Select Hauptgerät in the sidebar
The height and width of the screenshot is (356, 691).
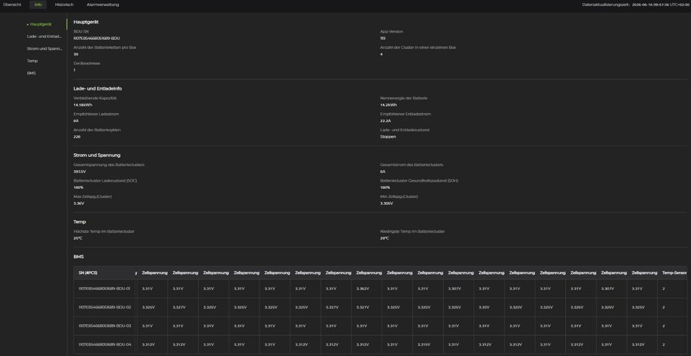[41, 24]
